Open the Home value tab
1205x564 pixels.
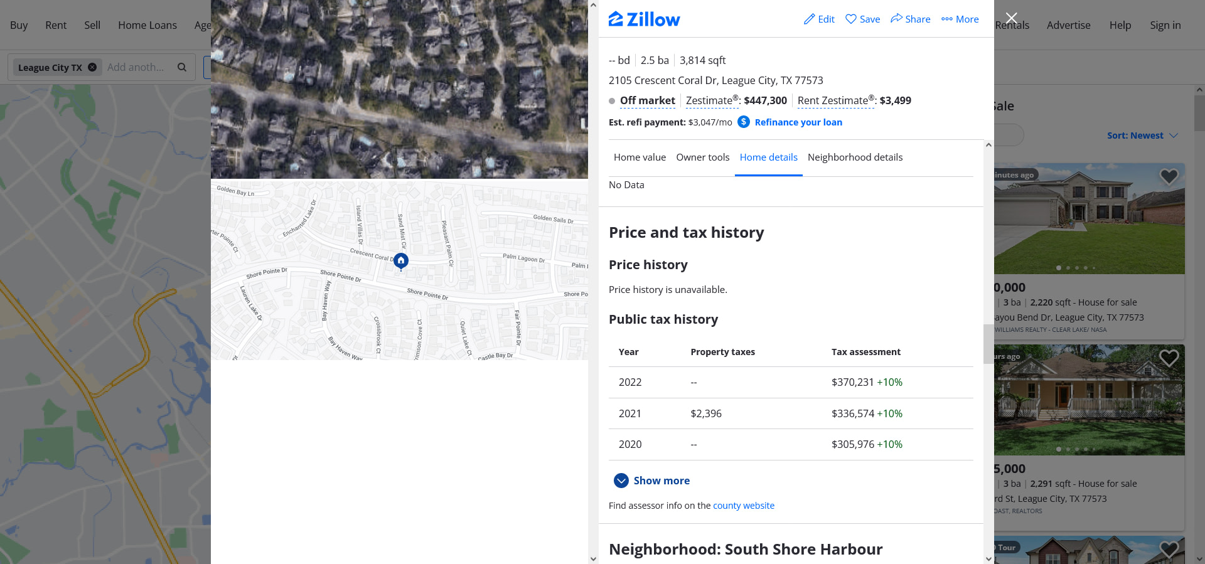pyautogui.click(x=640, y=157)
